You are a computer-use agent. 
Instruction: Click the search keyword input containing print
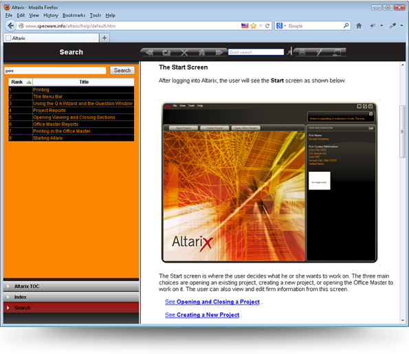point(55,70)
